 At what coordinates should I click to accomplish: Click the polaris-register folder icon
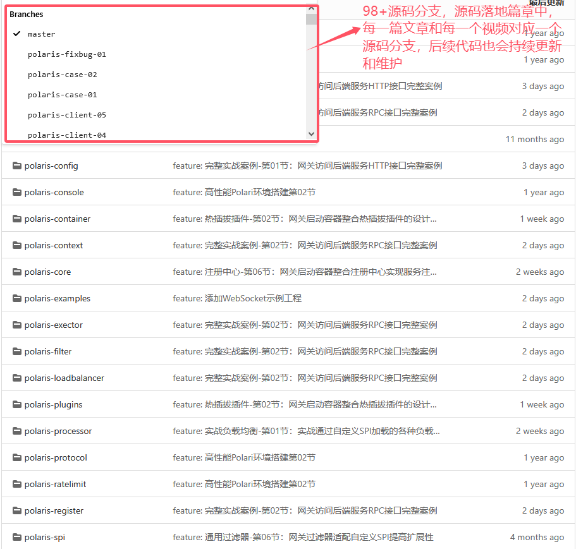pos(17,510)
